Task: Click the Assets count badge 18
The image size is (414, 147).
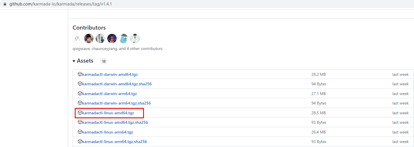Action: pos(104,61)
